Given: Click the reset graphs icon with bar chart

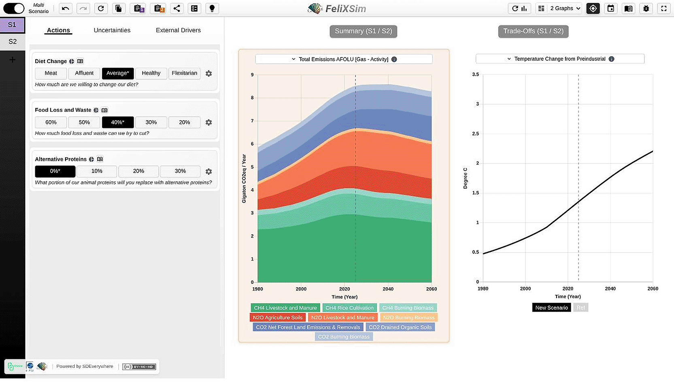Looking at the screenshot, I should [519, 8].
